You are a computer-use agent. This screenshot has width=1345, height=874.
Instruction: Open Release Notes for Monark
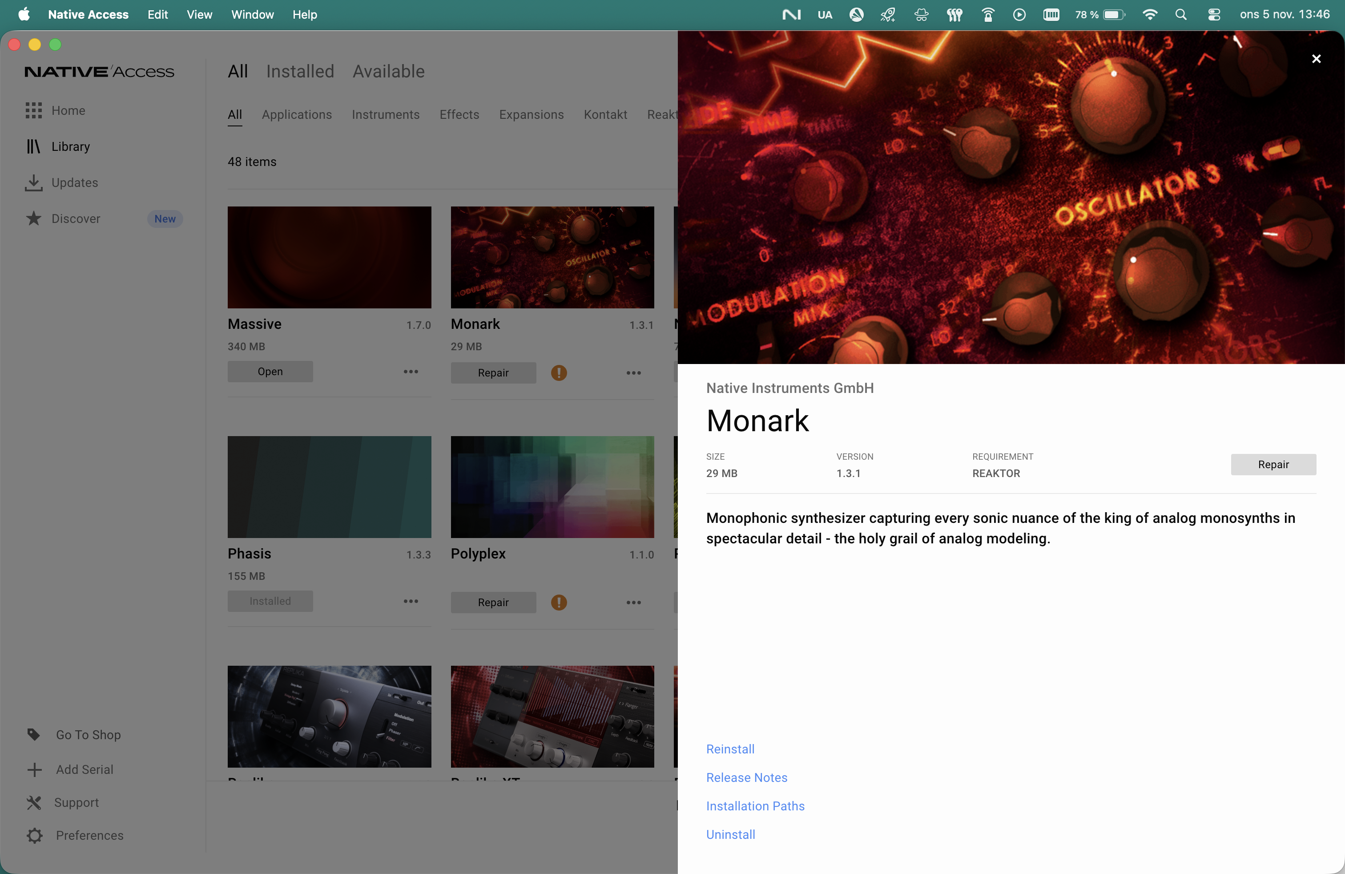click(x=746, y=777)
